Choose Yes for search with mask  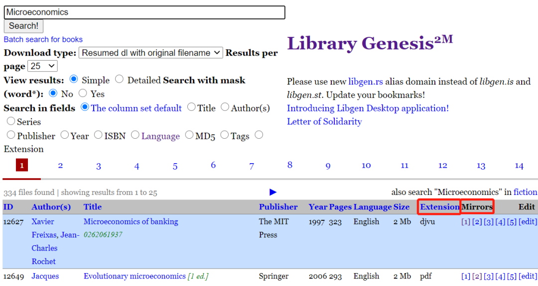pos(83,93)
